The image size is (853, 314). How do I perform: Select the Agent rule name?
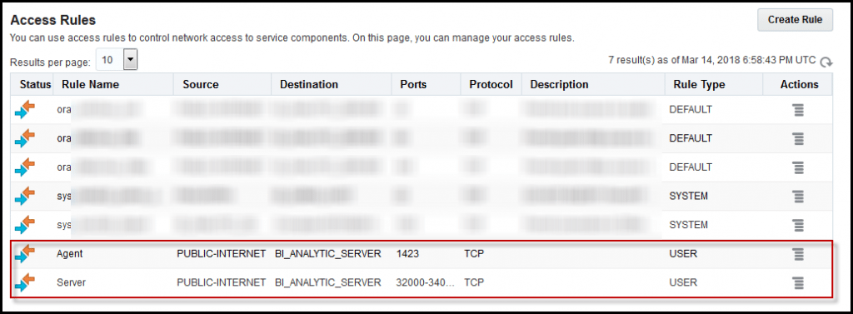click(x=69, y=253)
